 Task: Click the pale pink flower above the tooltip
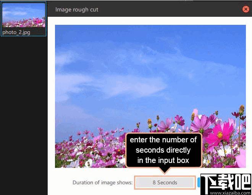(166, 124)
